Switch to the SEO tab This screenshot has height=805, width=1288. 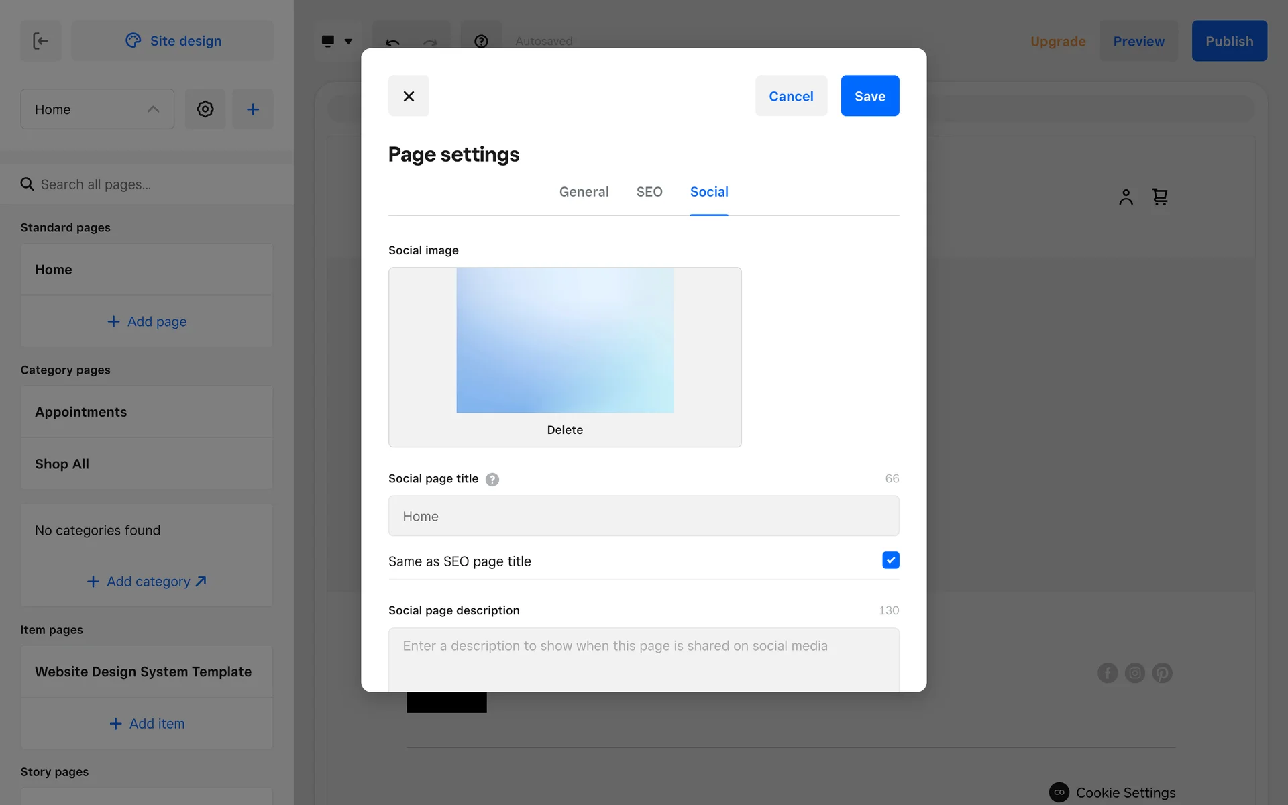[649, 192]
